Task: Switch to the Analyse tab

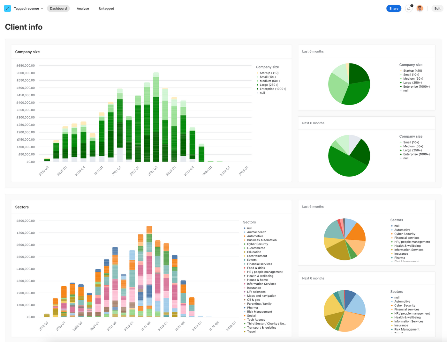Action: [83, 9]
